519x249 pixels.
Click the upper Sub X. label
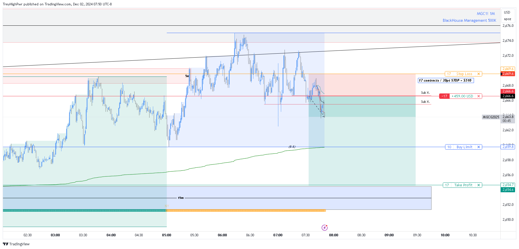(425, 93)
